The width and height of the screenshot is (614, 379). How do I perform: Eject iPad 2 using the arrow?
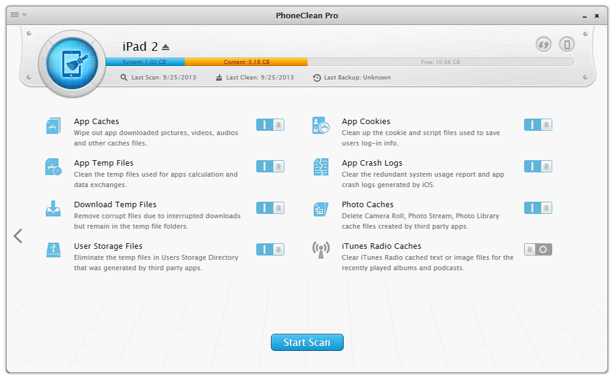(166, 47)
